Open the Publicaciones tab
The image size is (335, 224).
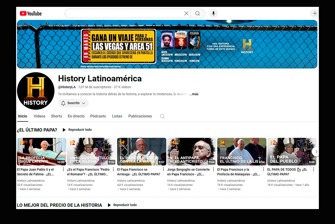tap(140, 116)
